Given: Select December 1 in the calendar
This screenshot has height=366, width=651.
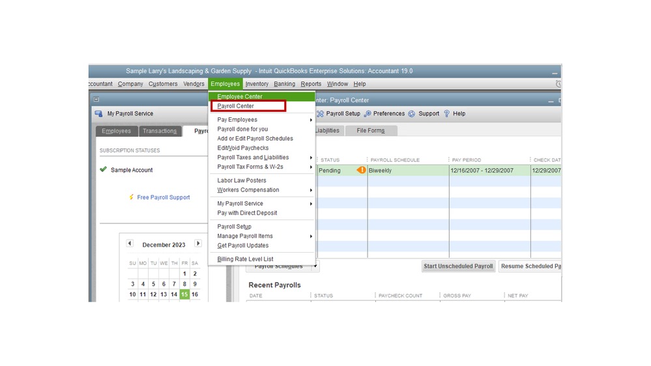Looking at the screenshot, I should click(x=184, y=274).
